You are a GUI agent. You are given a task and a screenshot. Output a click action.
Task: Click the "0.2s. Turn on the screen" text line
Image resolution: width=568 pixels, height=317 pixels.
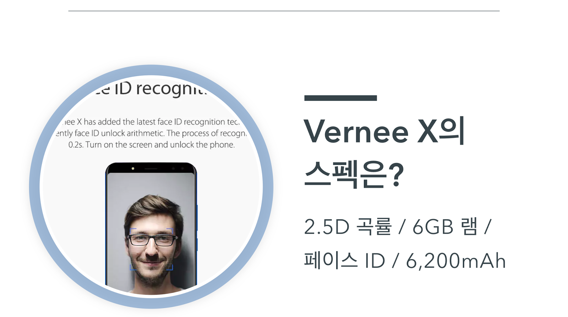pyautogui.click(x=152, y=145)
